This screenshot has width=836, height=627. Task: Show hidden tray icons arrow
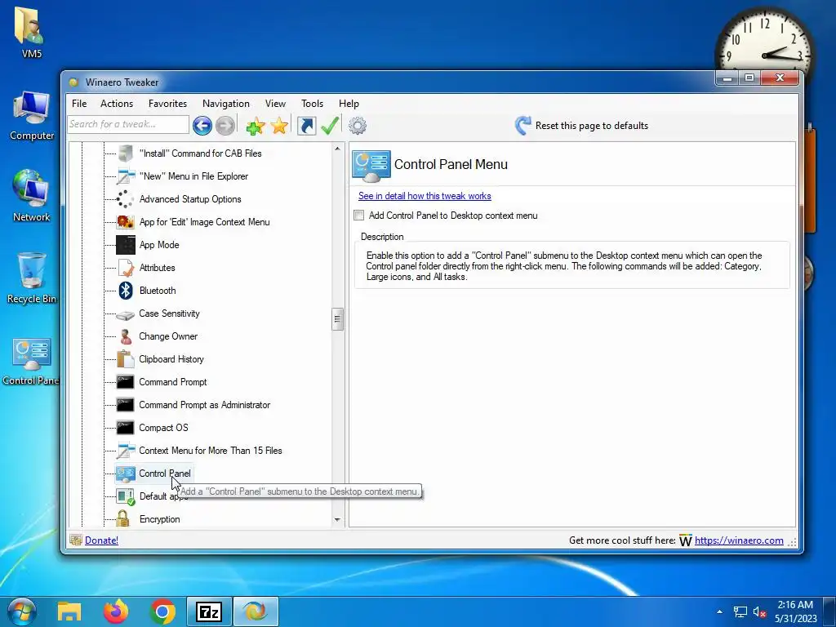(719, 611)
